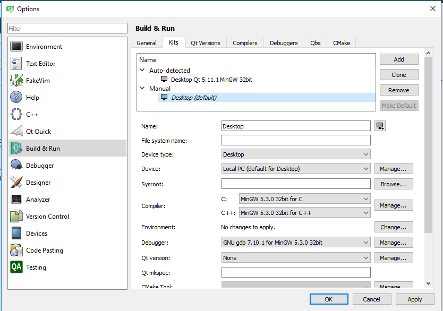
Task: Click Manage next to Debugger
Action: (x=394, y=243)
